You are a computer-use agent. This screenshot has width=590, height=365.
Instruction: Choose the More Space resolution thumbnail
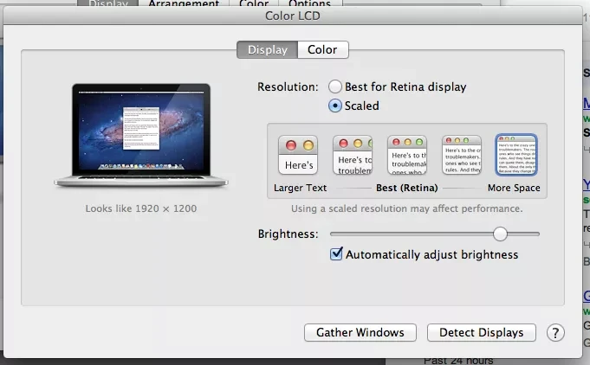515,156
